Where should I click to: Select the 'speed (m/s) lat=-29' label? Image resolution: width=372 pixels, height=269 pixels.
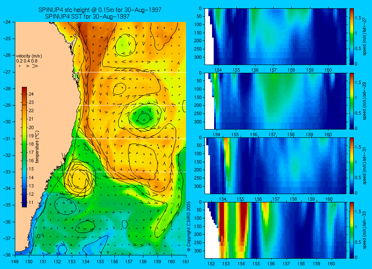(x=365, y=101)
